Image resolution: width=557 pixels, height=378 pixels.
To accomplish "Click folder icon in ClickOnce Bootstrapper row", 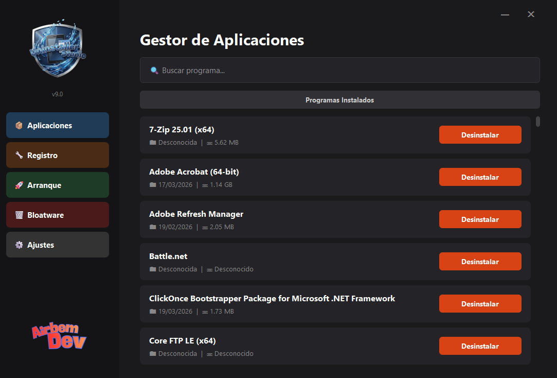I will [153, 312].
